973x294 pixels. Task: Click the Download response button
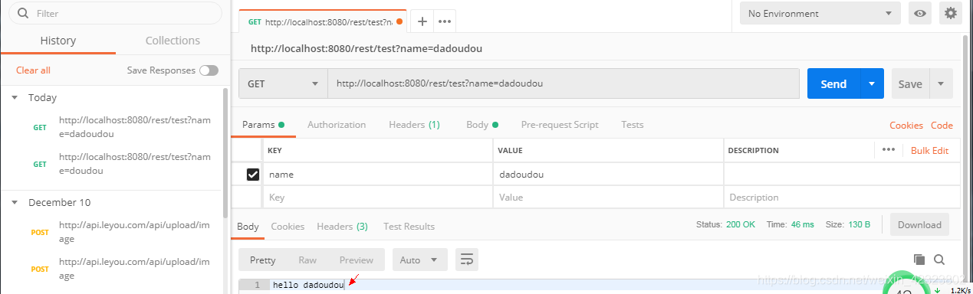[x=919, y=224]
